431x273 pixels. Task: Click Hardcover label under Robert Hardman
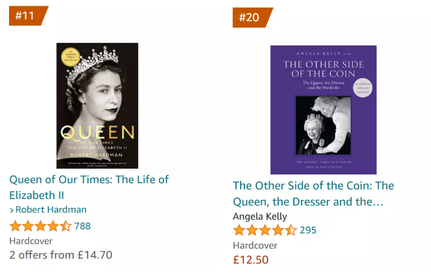coord(31,241)
